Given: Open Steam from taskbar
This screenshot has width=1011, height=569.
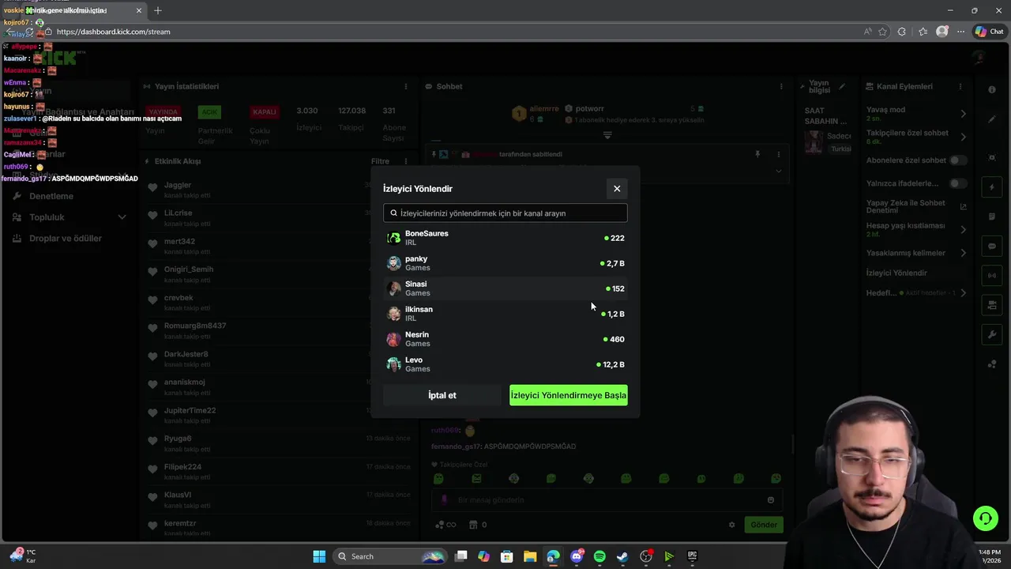Looking at the screenshot, I should [622, 556].
